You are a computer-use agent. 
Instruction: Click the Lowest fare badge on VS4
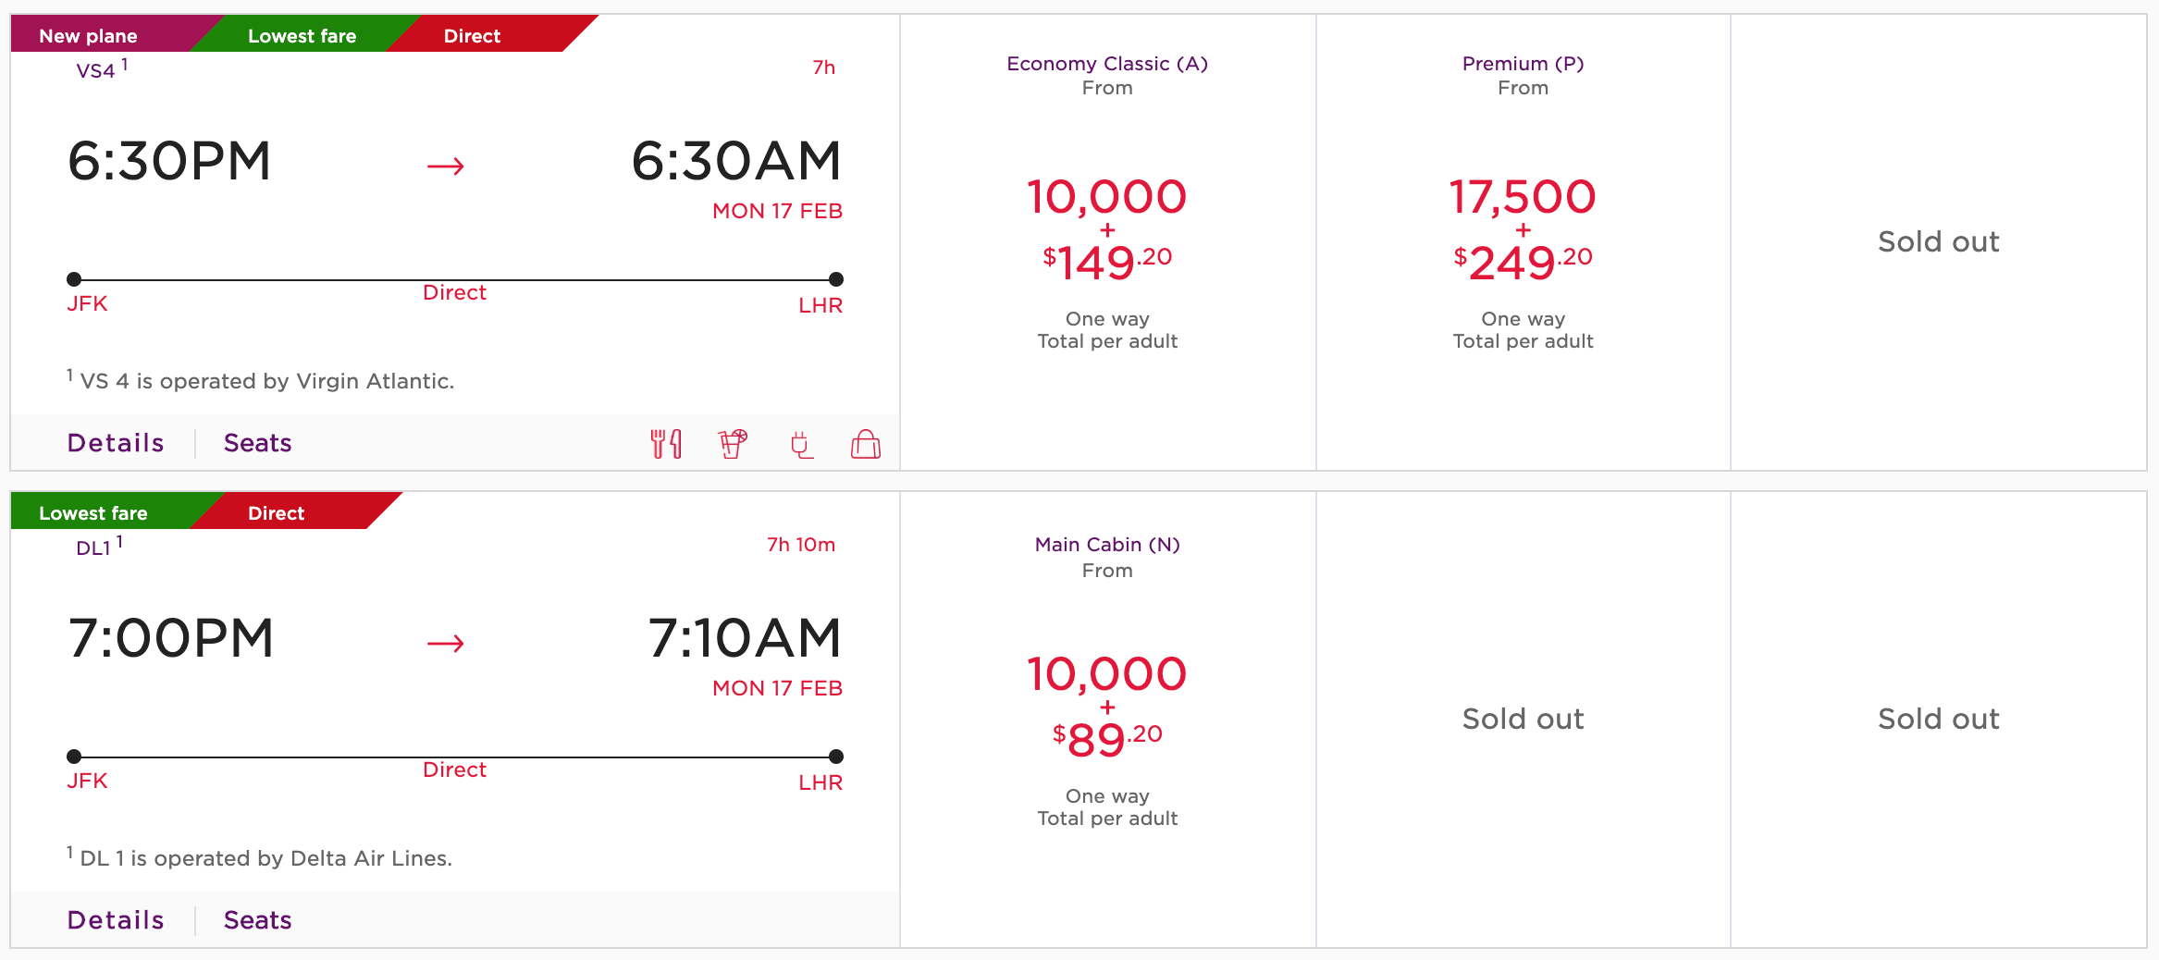(302, 36)
